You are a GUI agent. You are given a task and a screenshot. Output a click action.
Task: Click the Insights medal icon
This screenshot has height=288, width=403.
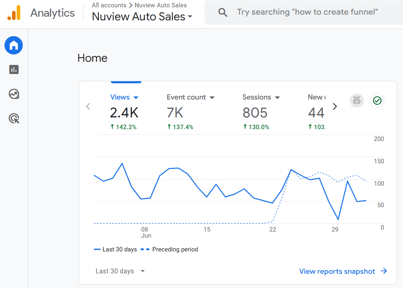[357, 100]
